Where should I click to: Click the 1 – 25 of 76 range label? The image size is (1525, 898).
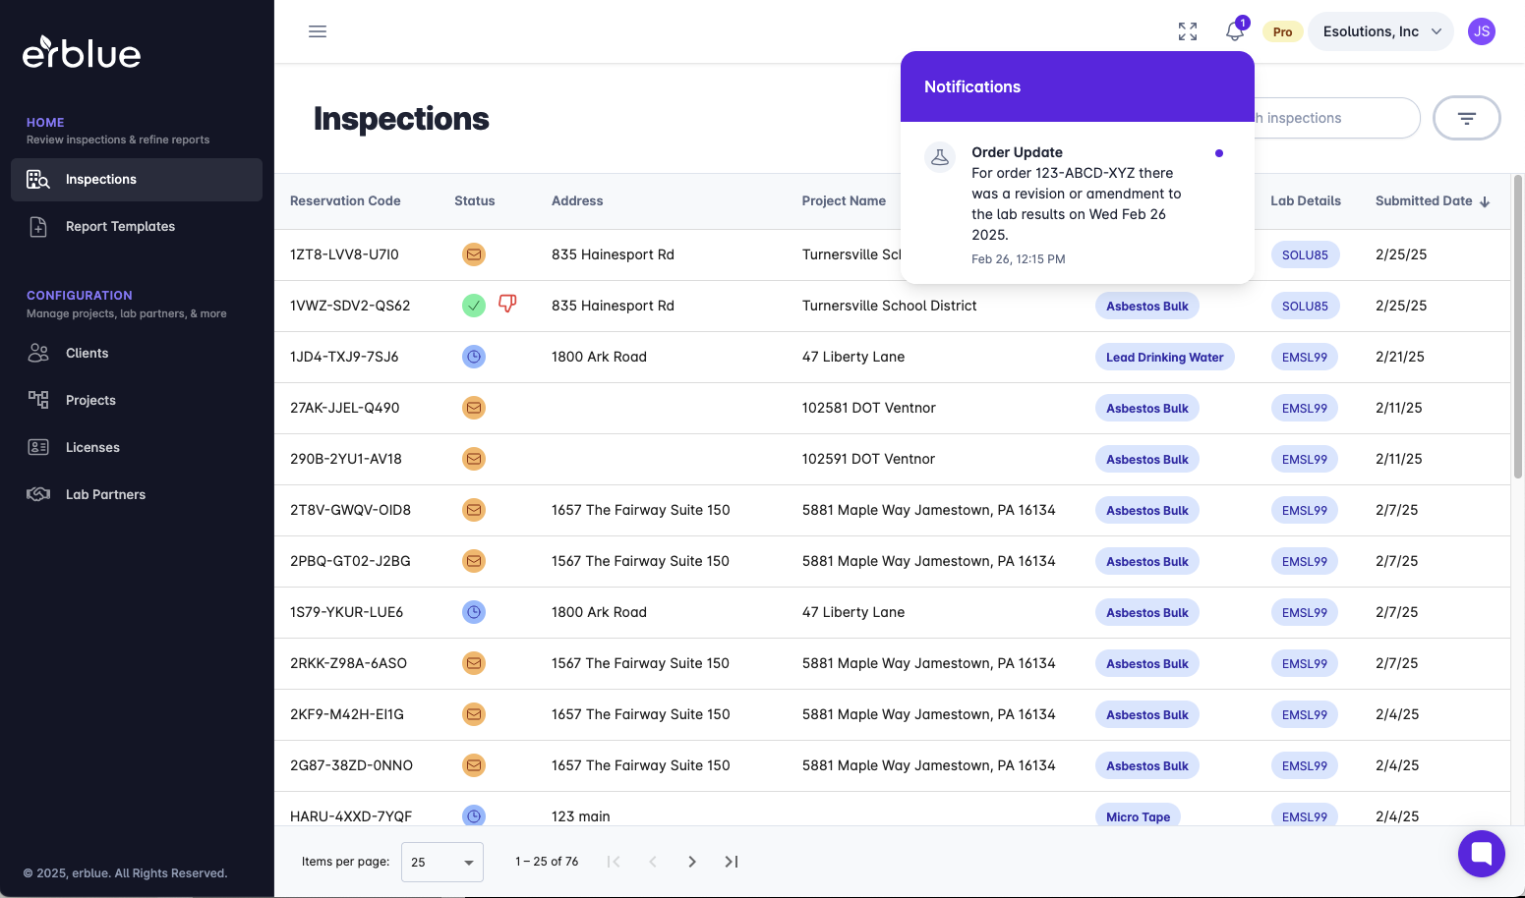pos(547,862)
